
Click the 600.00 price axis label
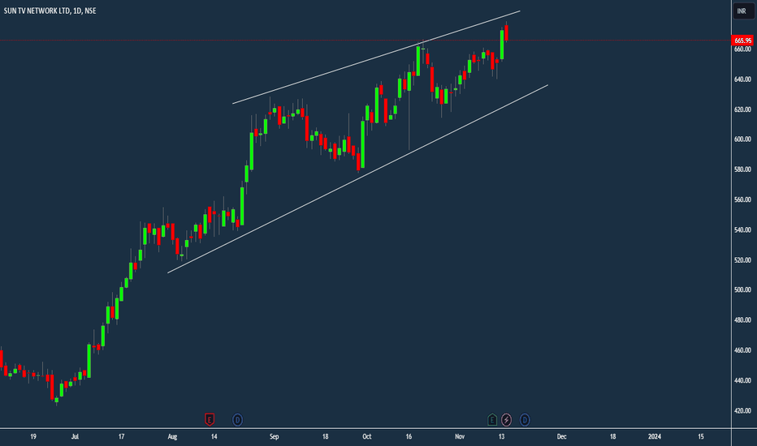tap(742, 139)
